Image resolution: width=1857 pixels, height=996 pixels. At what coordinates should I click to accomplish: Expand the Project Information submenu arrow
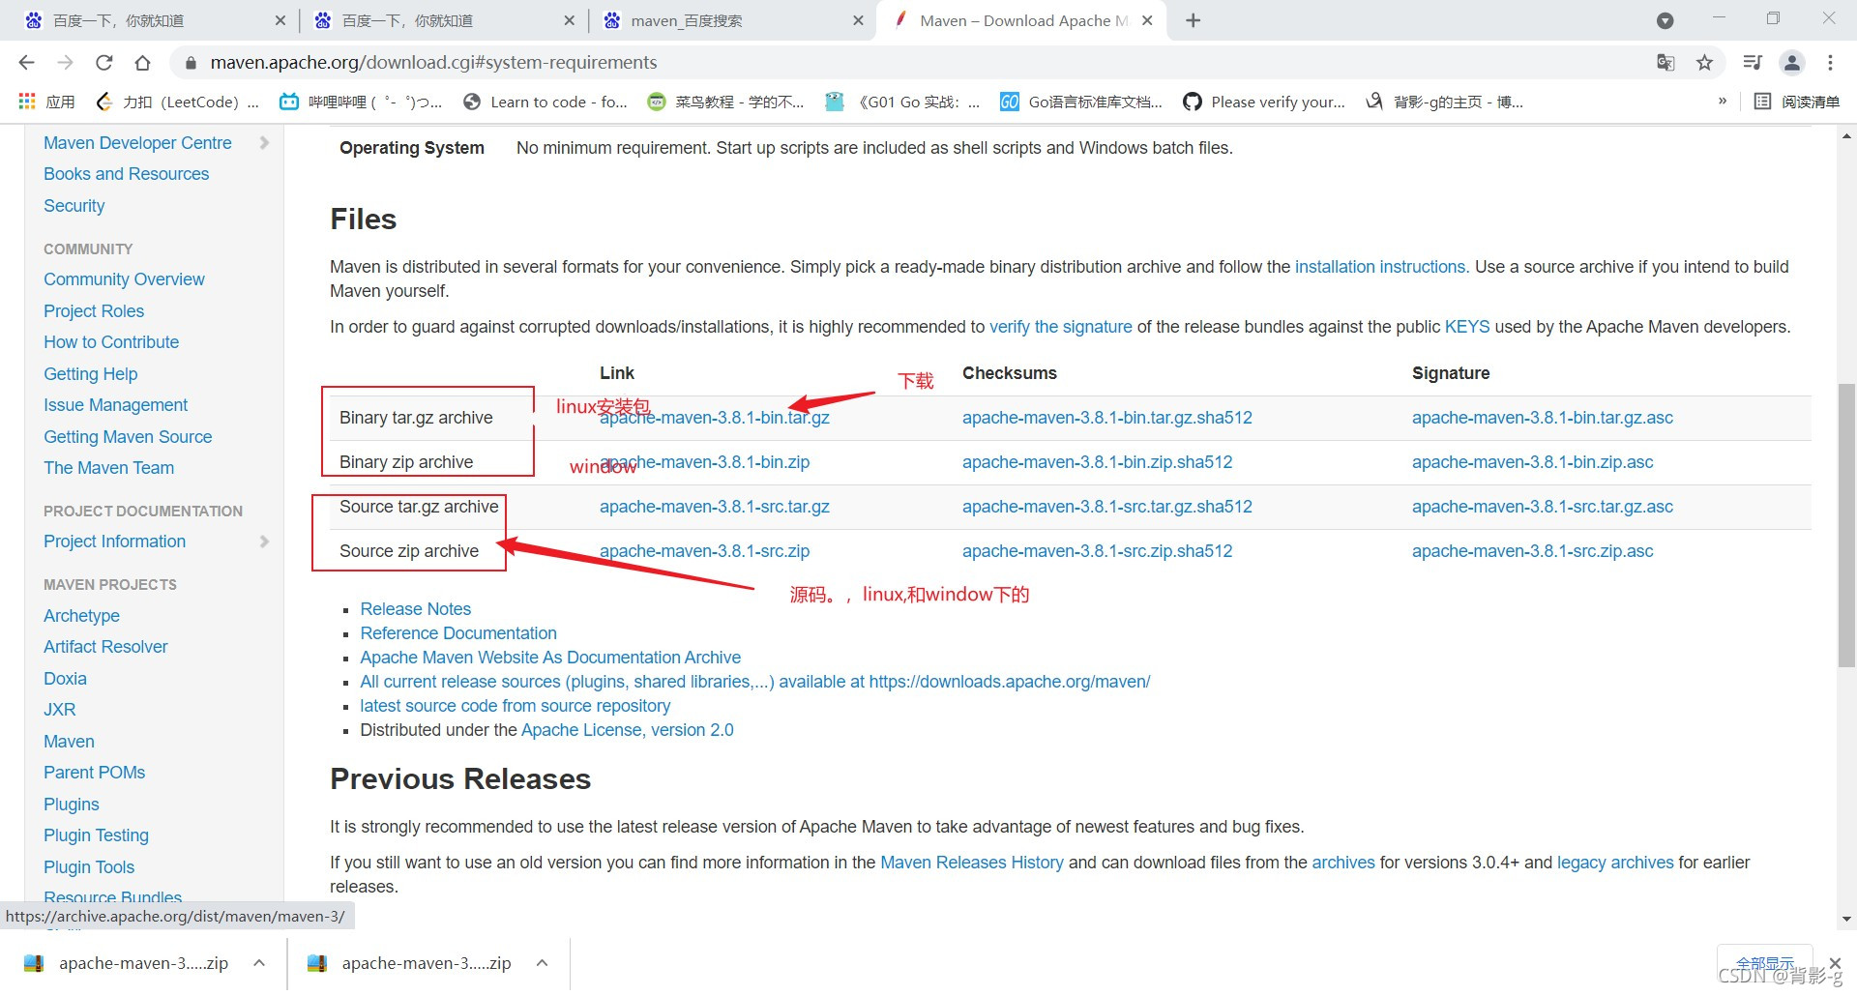coord(264,542)
